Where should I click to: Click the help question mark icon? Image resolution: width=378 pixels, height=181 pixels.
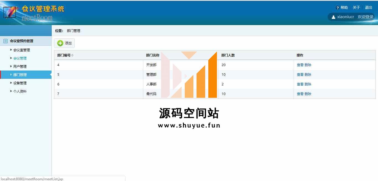point(338,8)
